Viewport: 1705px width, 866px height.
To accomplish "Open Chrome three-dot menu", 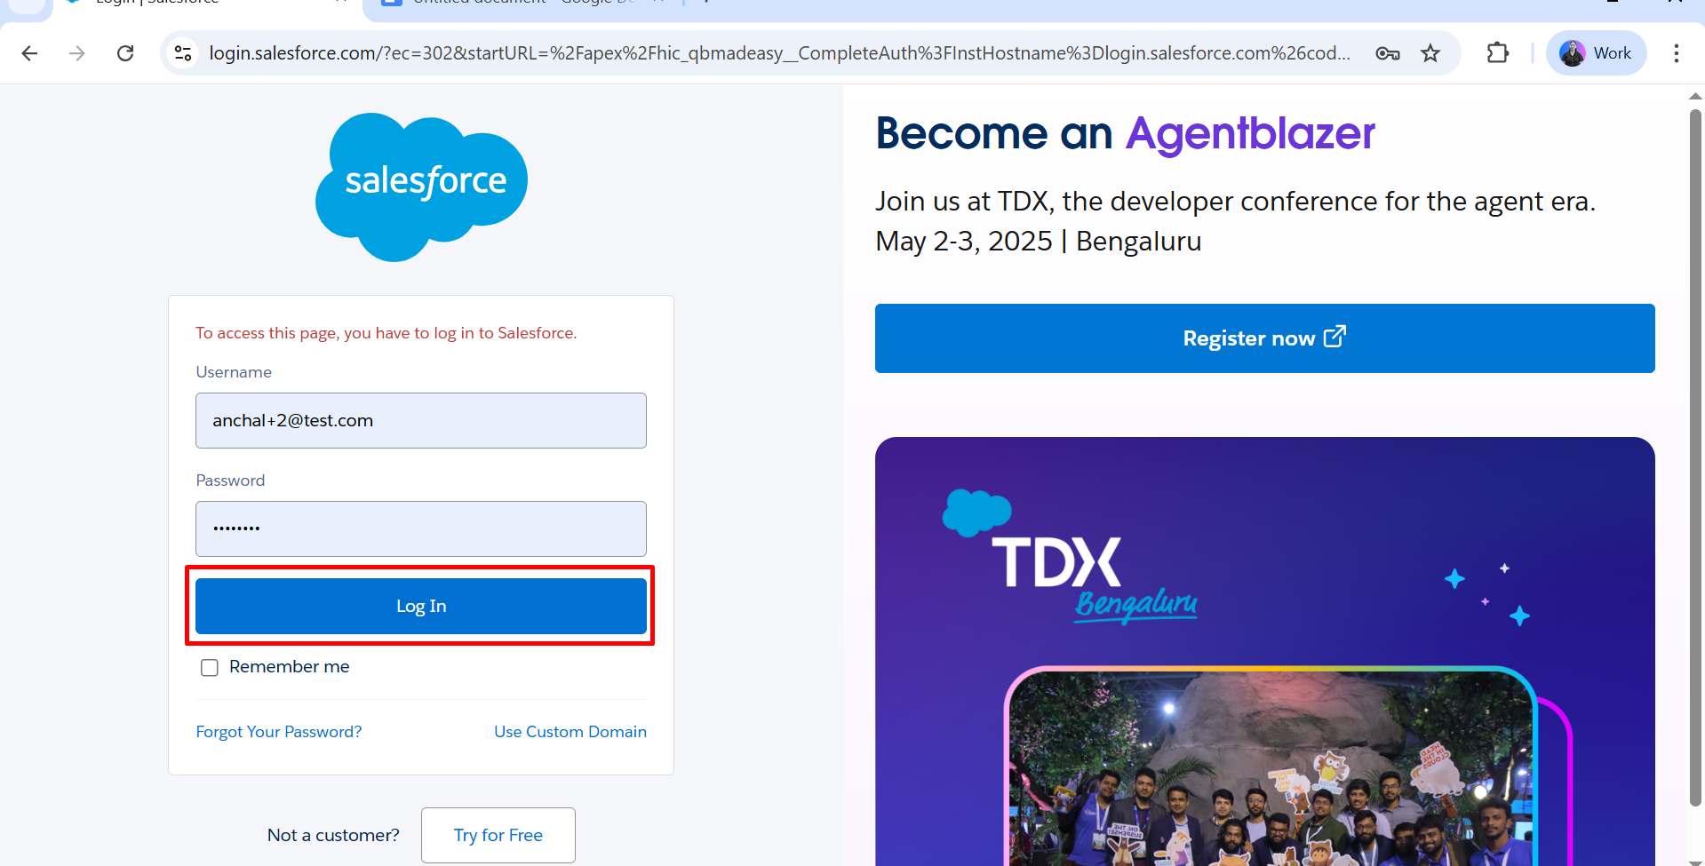I will pyautogui.click(x=1677, y=53).
